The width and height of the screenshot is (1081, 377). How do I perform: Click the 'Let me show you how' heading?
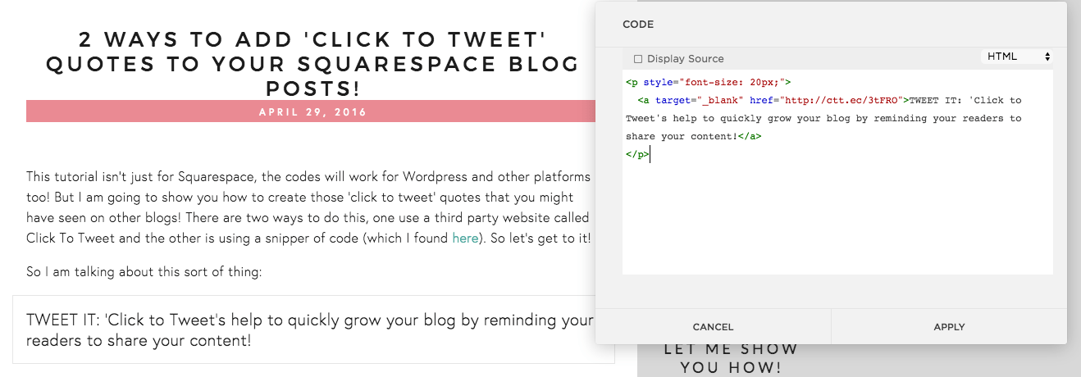(x=731, y=358)
